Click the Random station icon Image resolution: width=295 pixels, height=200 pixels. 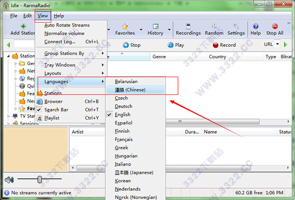click(x=214, y=26)
